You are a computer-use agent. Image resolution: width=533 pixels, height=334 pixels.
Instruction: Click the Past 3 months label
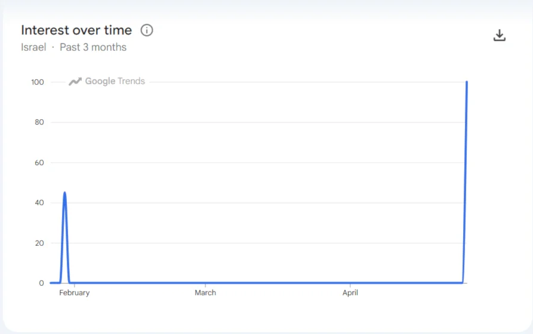point(93,47)
